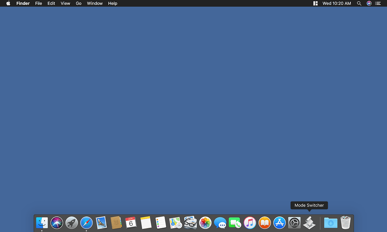
Task: Open Spotlight search magnifier in menu bar
Action: tap(359, 3)
